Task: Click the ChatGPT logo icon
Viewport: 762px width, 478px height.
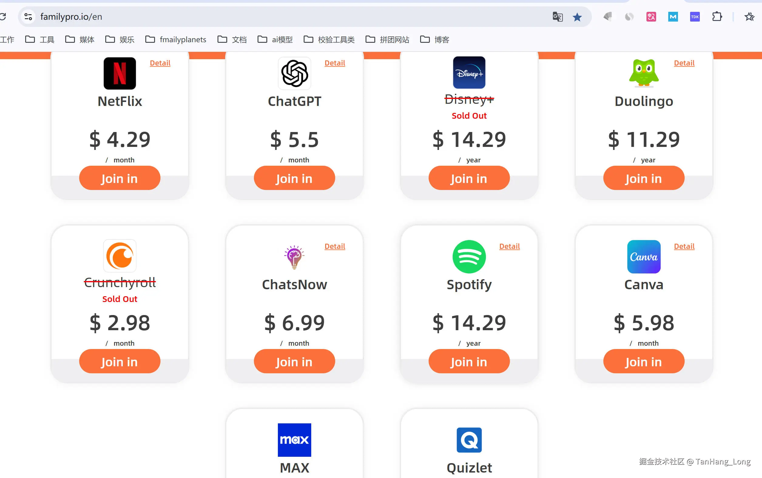Action: (295, 73)
